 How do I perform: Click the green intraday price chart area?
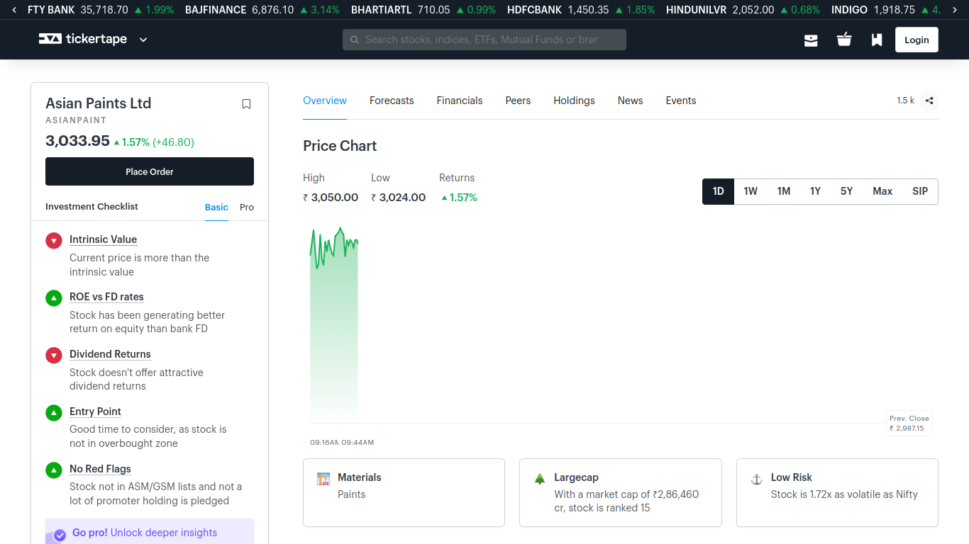tap(334, 326)
